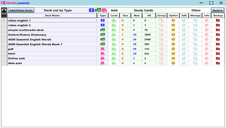Backup the video english 1 deck
This screenshot has height=128, width=226.
coord(218,20)
